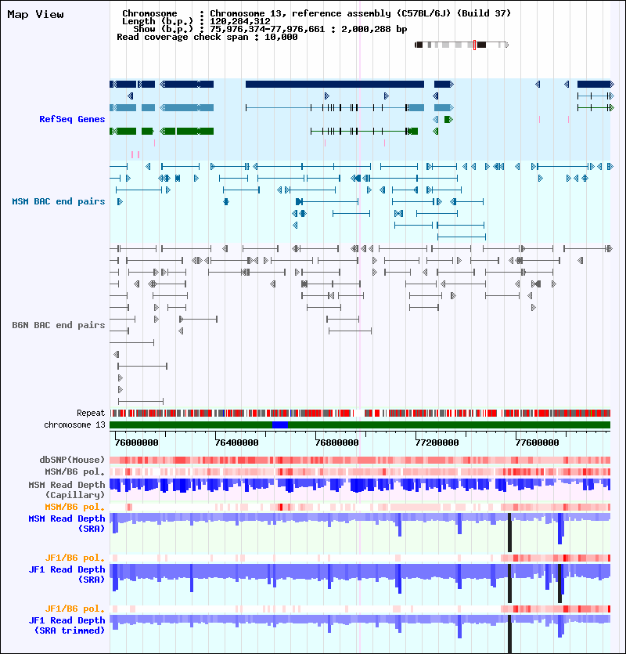Click the Map View heading
626x654 pixels.
pyautogui.click(x=35, y=14)
